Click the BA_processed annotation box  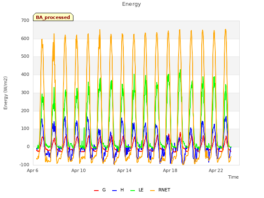pyautogui.click(x=53, y=17)
